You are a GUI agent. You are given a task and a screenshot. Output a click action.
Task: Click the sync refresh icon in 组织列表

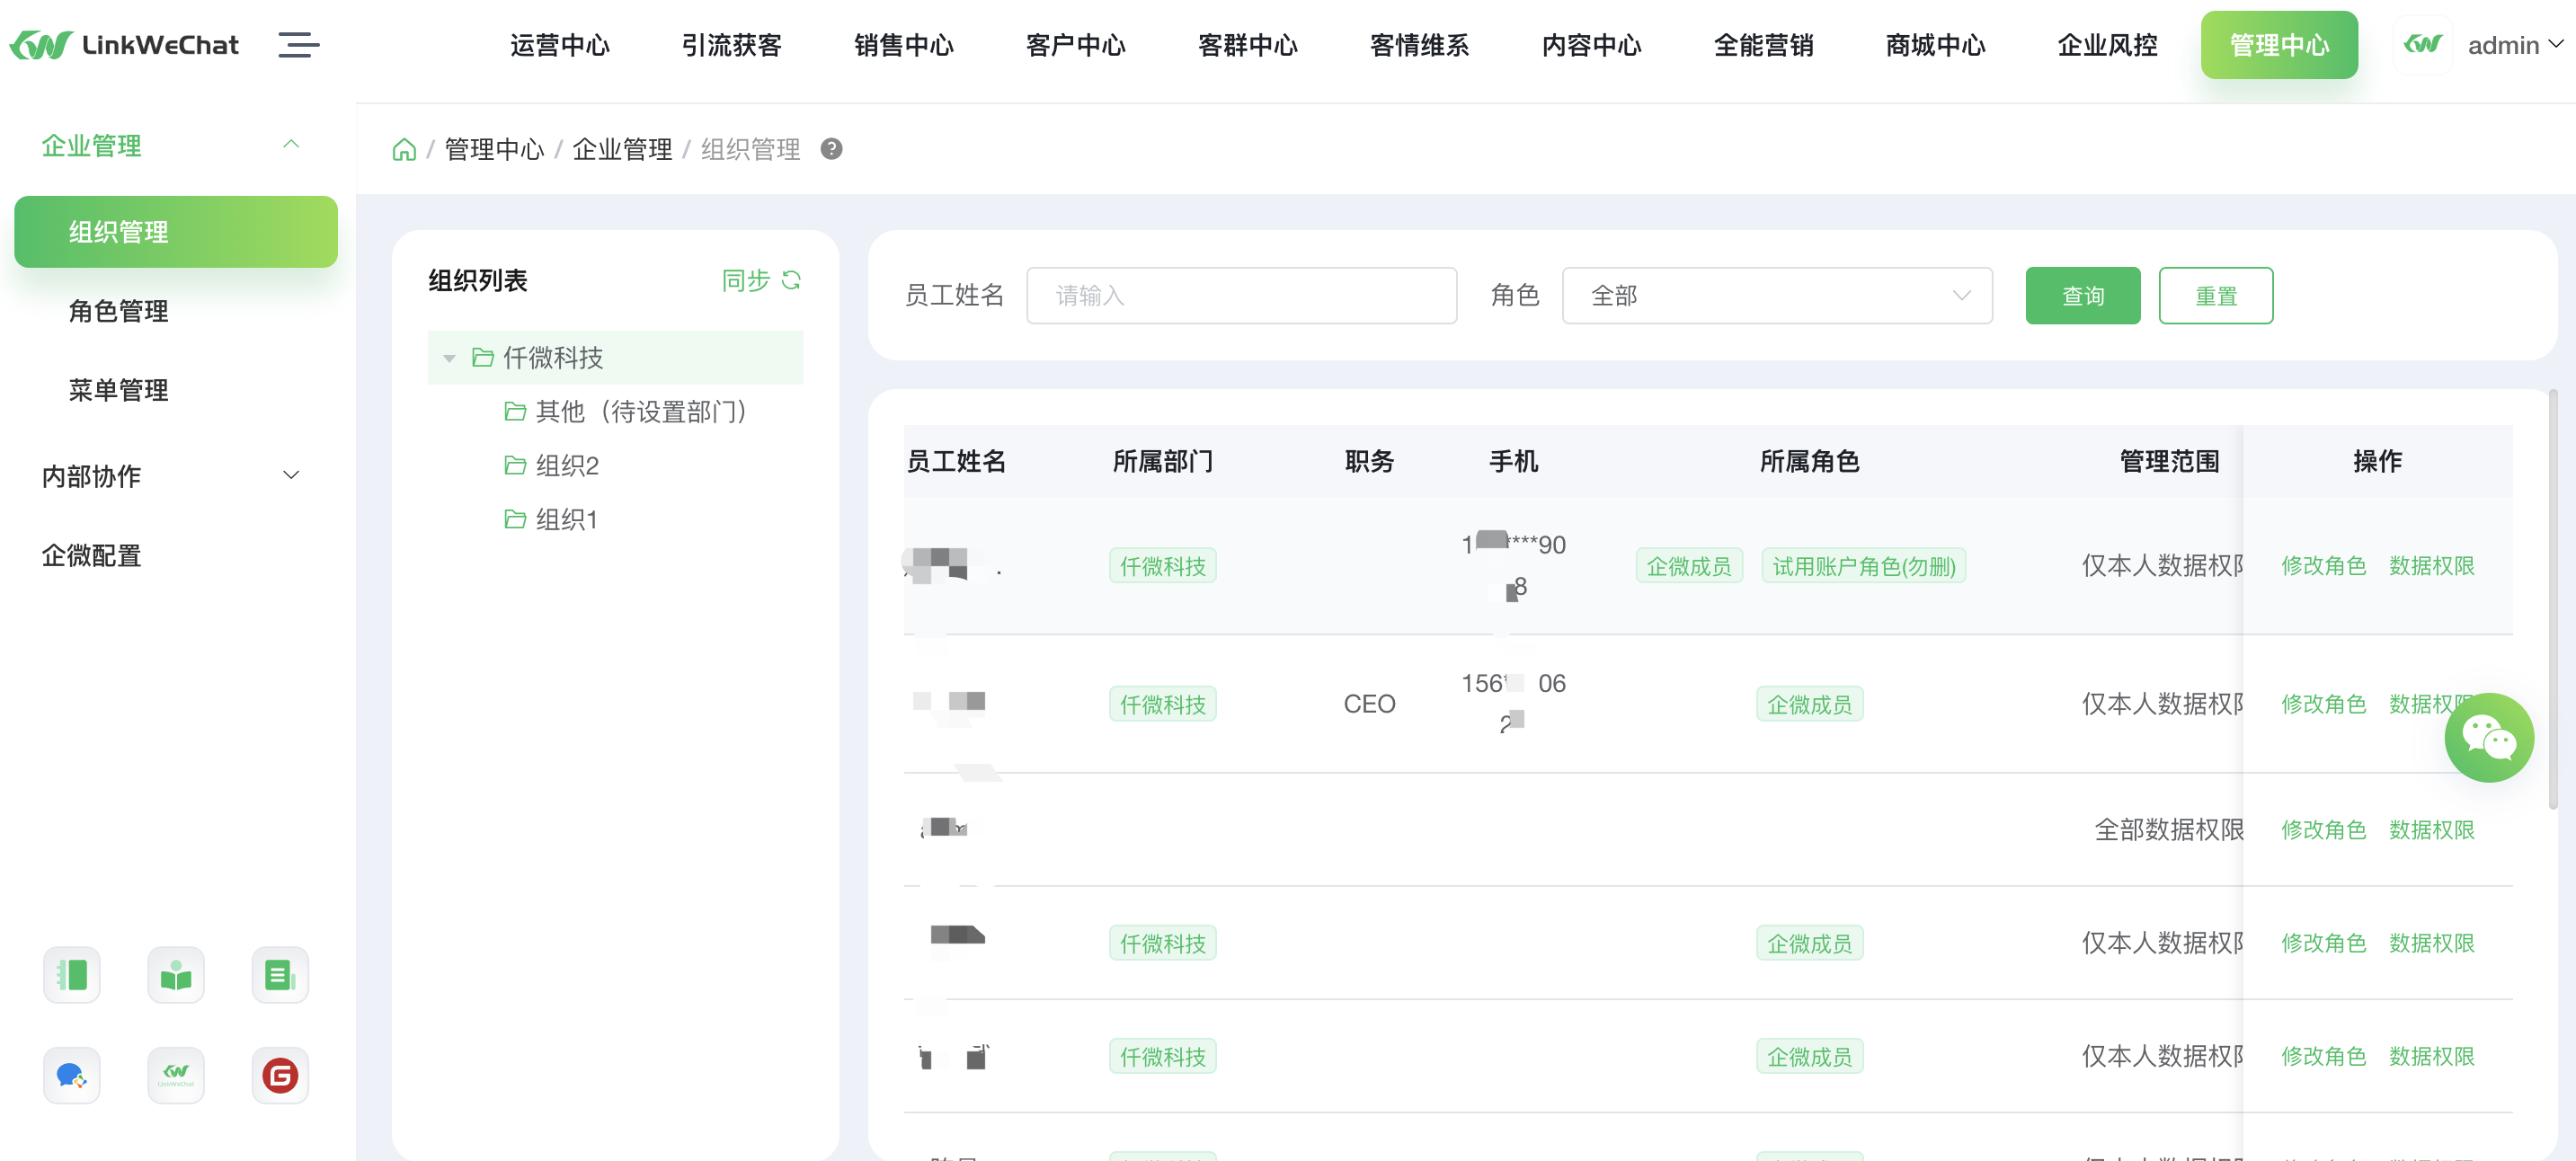pos(791,280)
